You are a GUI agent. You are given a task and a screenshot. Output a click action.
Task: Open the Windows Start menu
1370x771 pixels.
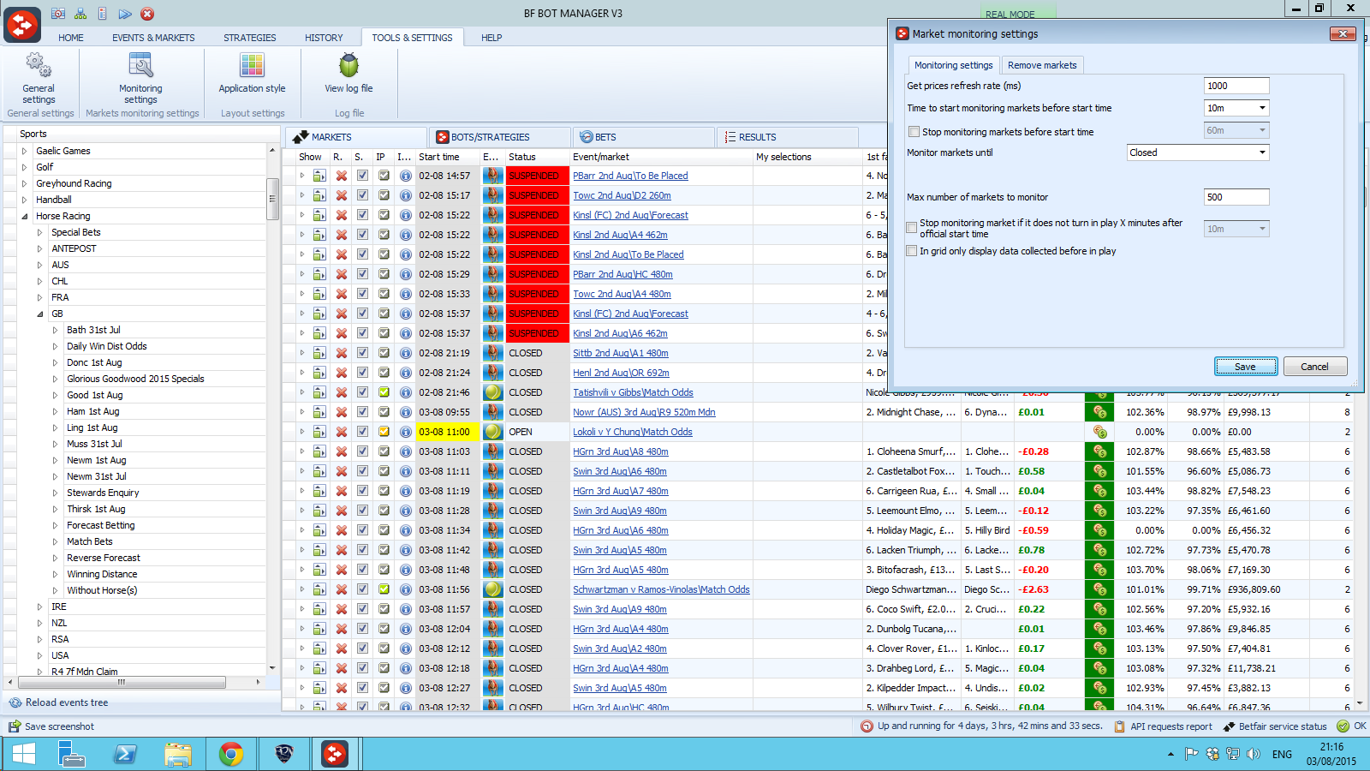coord(23,754)
